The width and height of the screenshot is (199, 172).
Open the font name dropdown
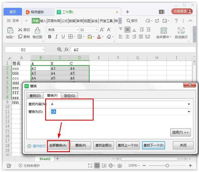click(77, 30)
